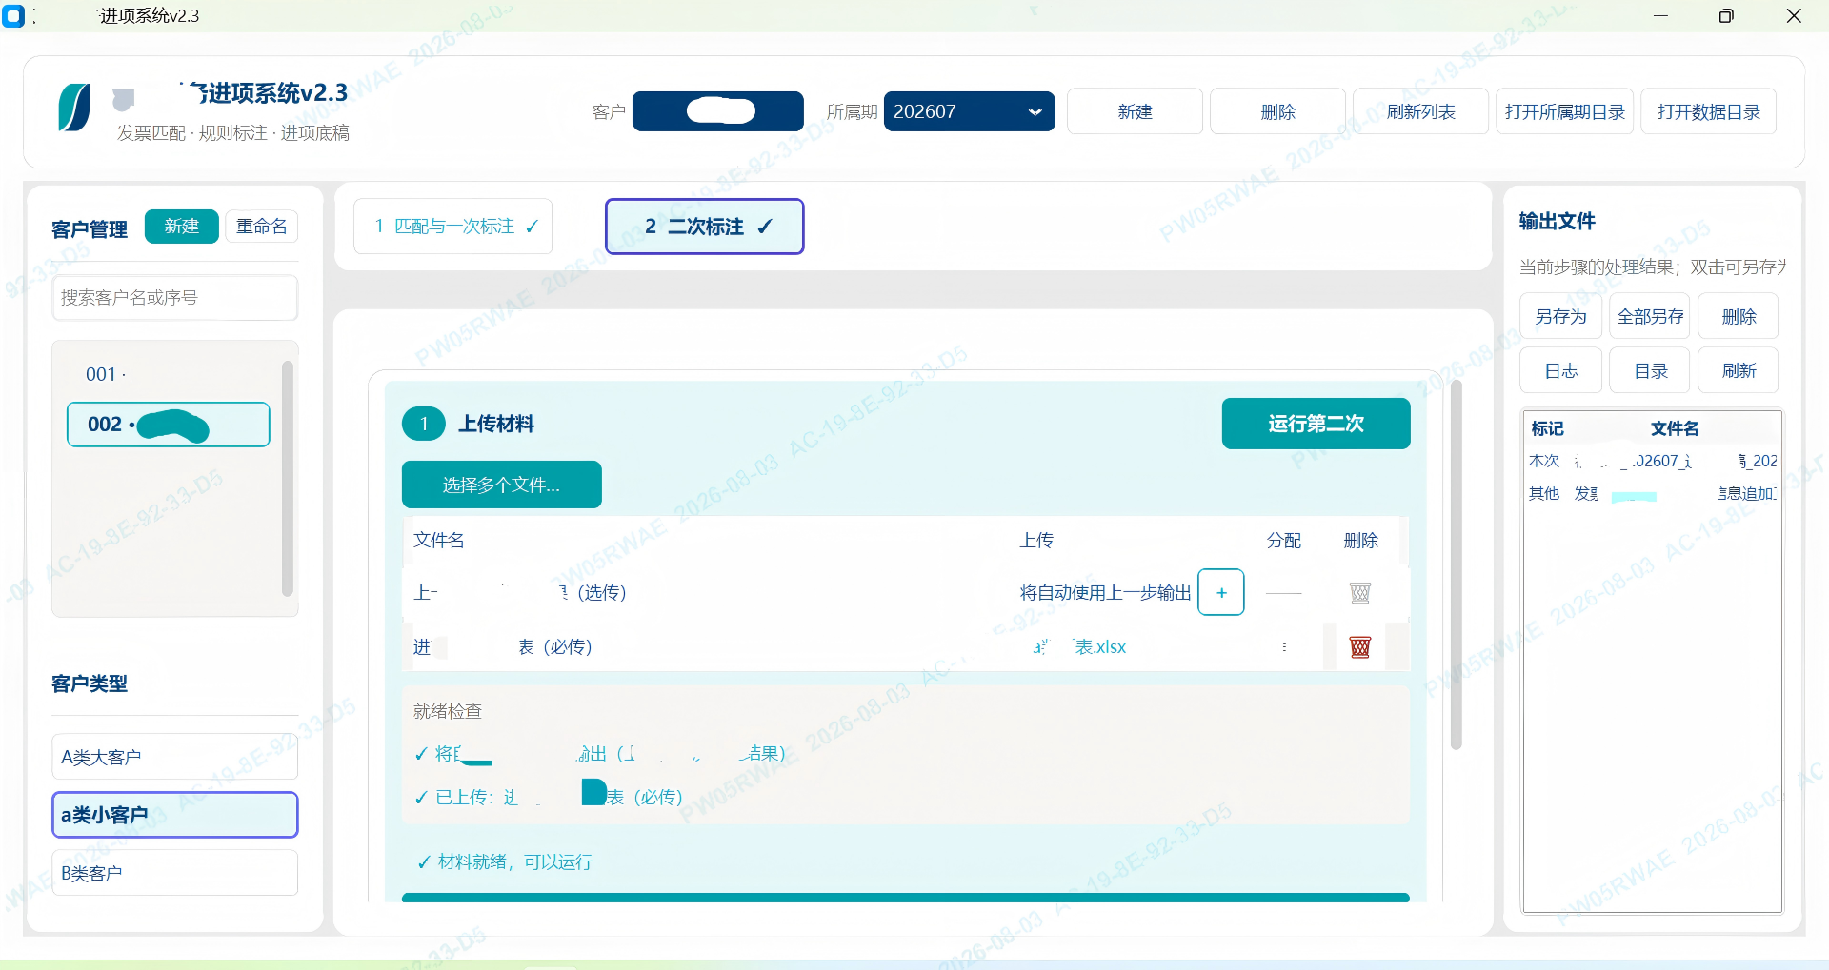Click 选择多个文件... button

click(x=501, y=485)
